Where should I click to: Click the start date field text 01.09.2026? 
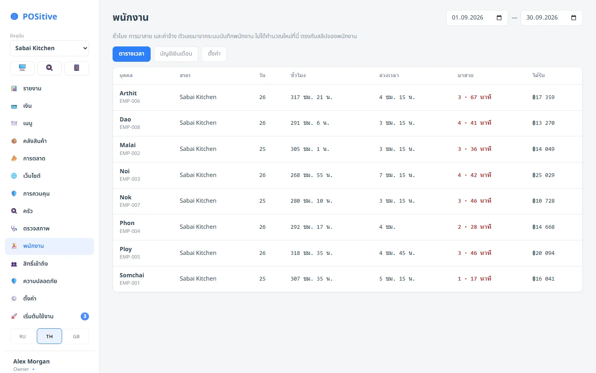click(x=468, y=18)
